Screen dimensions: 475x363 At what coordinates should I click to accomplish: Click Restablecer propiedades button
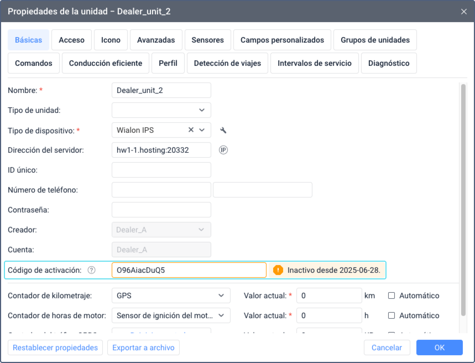click(x=55, y=348)
